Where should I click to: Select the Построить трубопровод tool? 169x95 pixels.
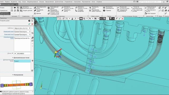tap(53, 11)
